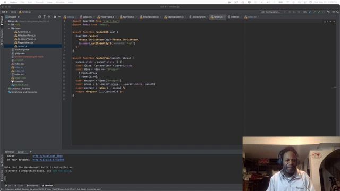Switch to the index.css editor tab
This screenshot has height=191, width=340.
pos(87,17)
